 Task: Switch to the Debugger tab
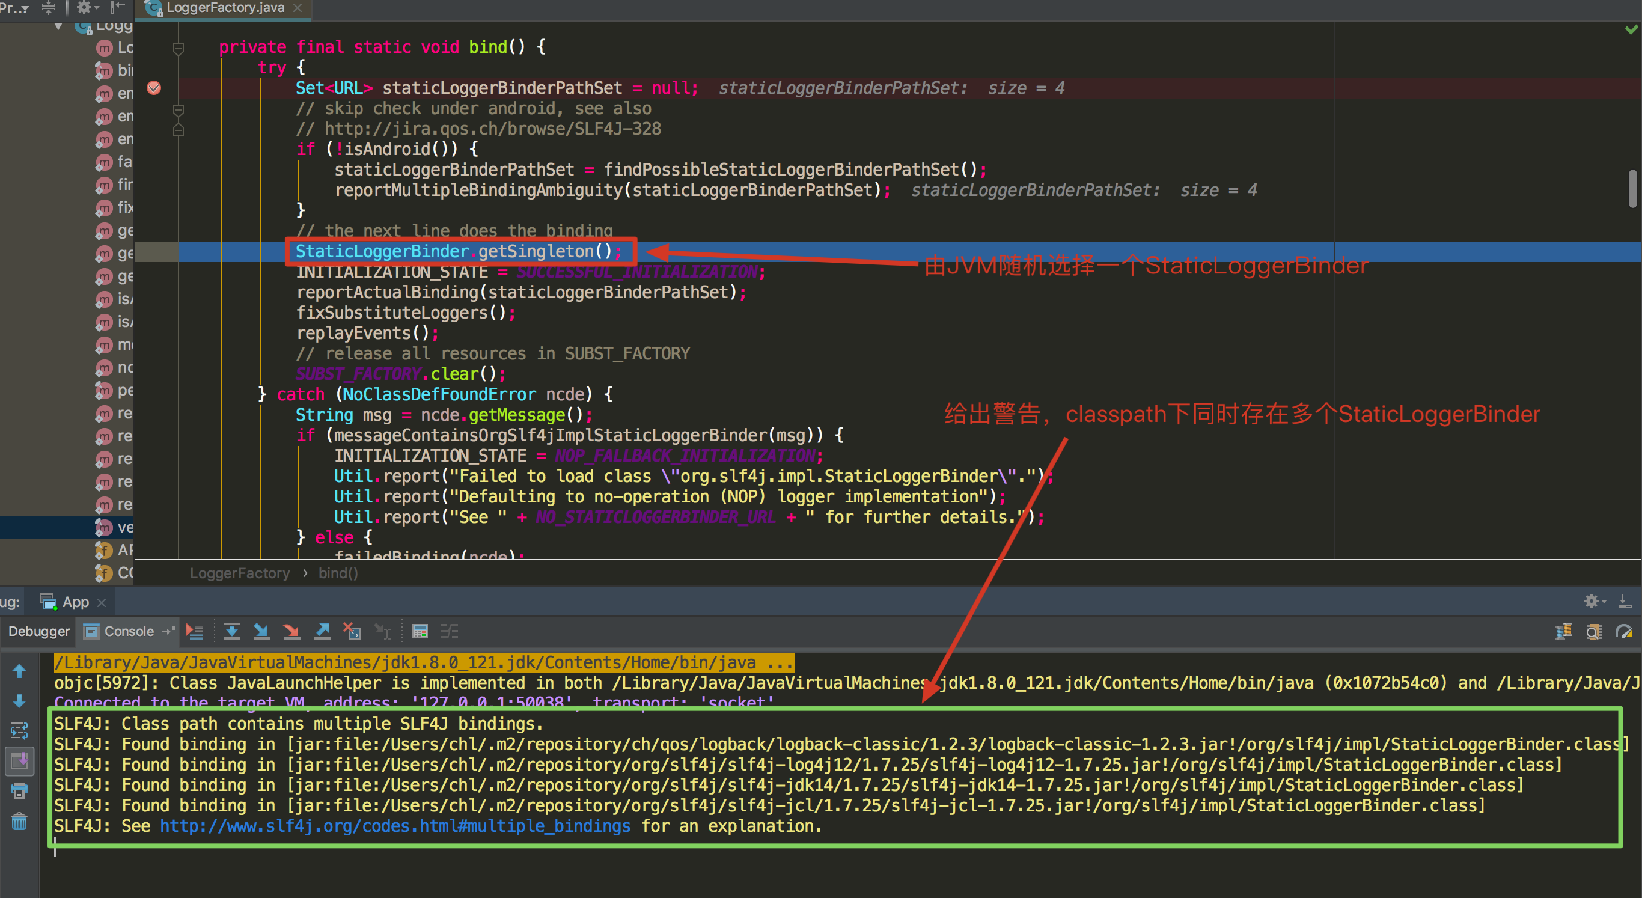click(x=39, y=631)
